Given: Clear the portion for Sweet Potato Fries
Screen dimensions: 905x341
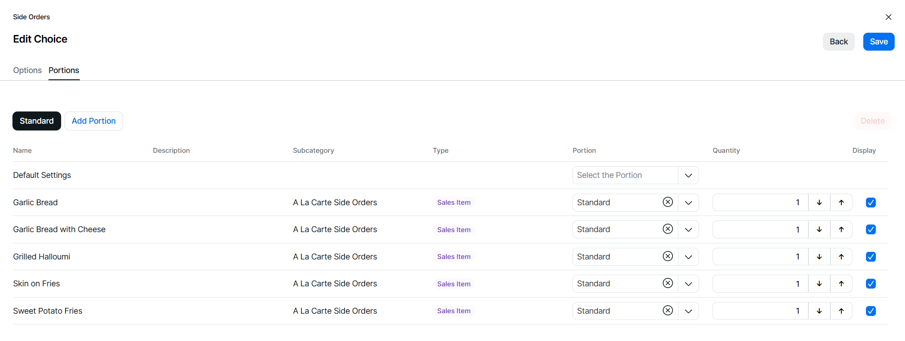Looking at the screenshot, I should pos(668,311).
